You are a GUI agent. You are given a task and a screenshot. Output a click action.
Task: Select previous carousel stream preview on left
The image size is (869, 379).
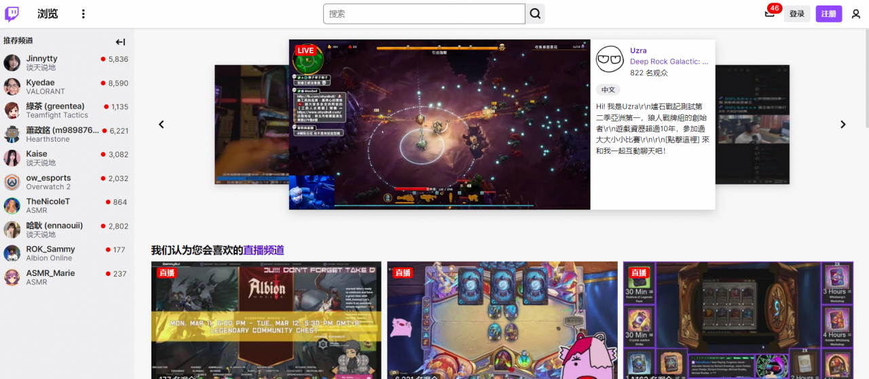click(x=252, y=124)
